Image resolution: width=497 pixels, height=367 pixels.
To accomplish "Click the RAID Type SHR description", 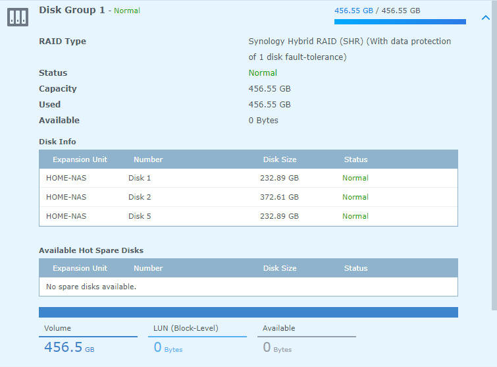I will pyautogui.click(x=350, y=49).
